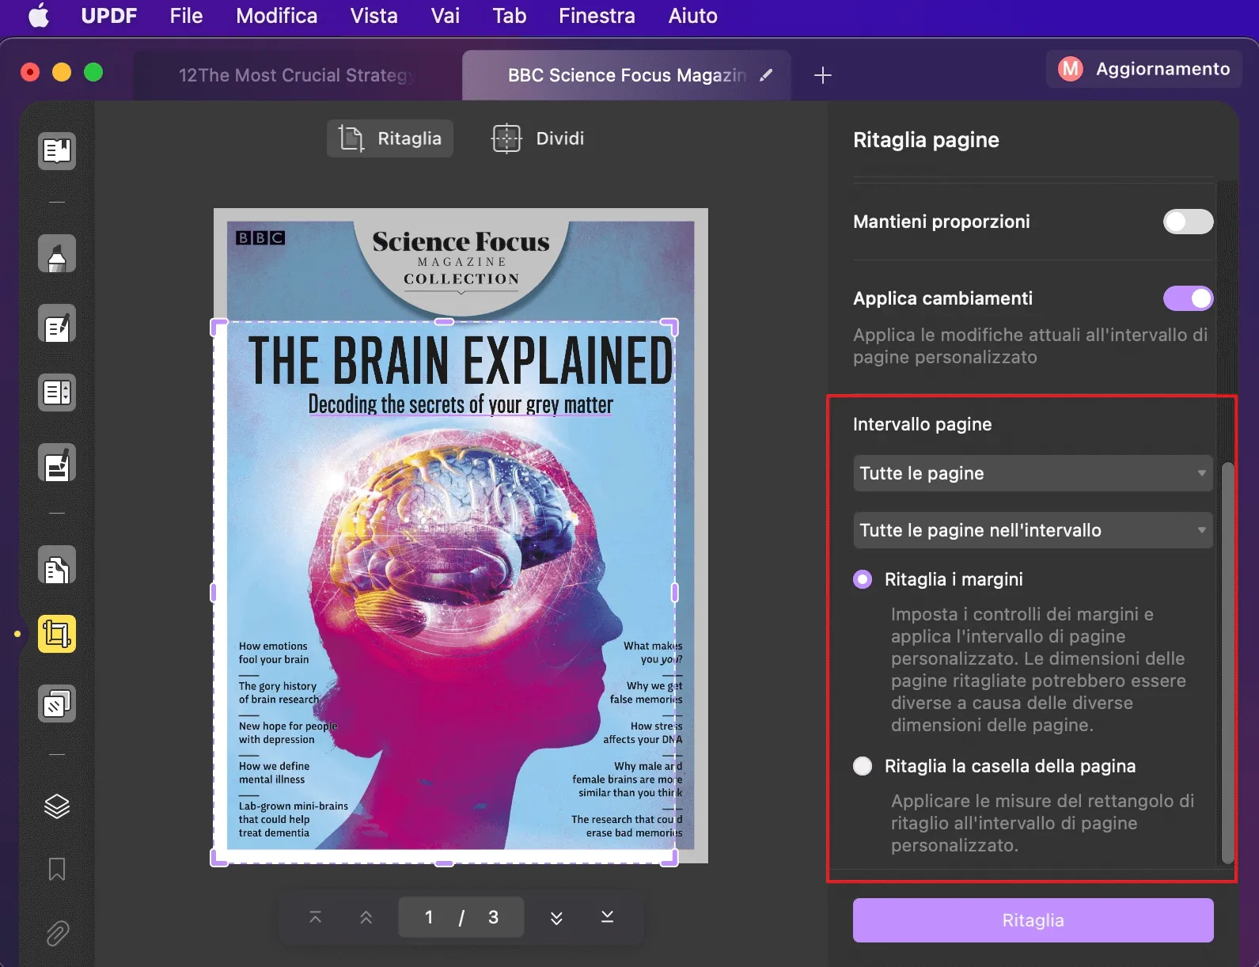Go to first page arrow
Screen dimensions: 1259x967
(315, 917)
